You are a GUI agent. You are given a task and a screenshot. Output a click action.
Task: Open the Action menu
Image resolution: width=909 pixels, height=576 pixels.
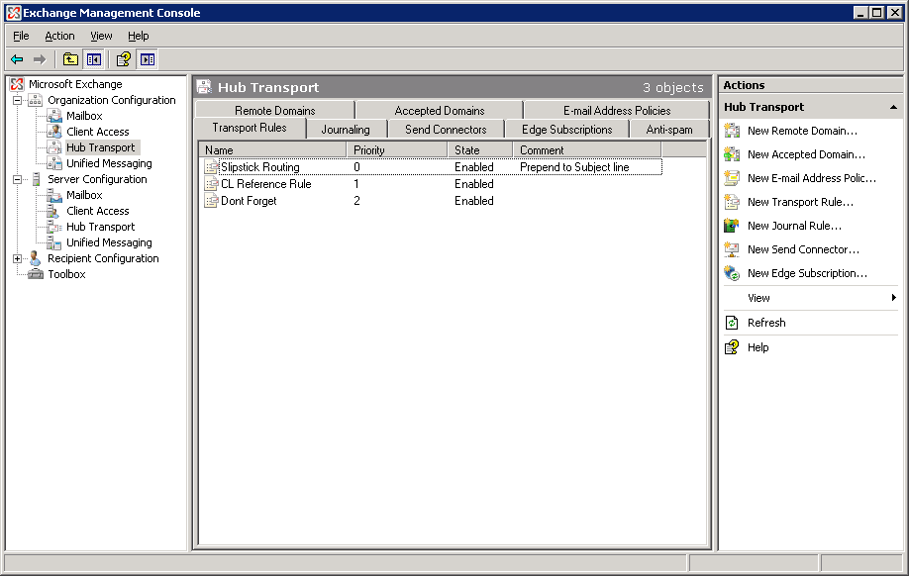(59, 36)
